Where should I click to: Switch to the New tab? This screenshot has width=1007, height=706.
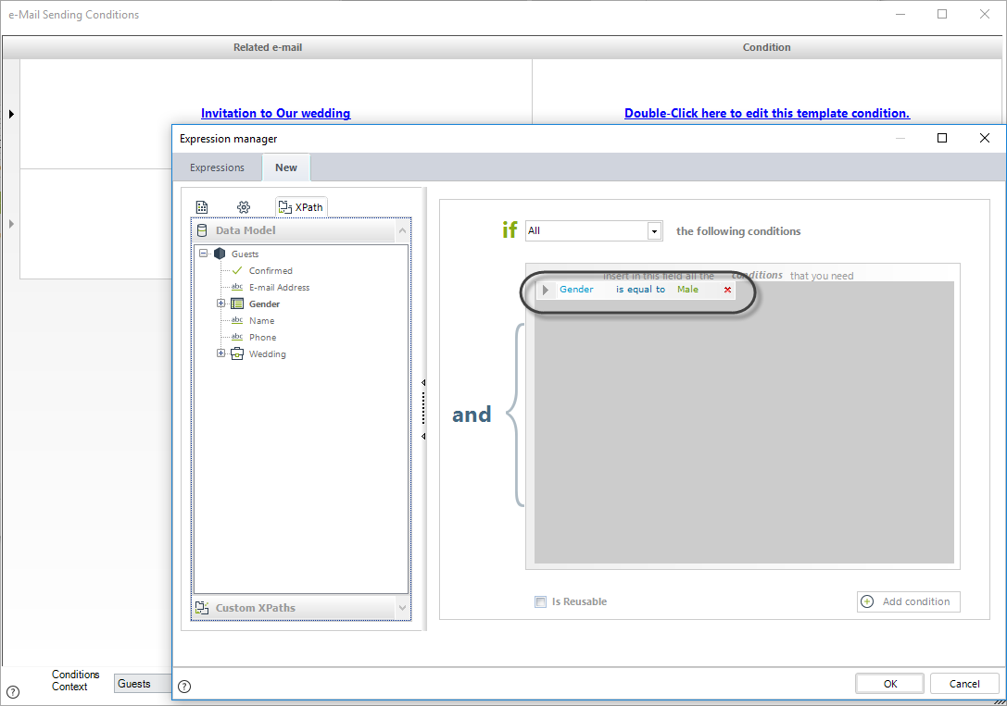[x=286, y=167]
